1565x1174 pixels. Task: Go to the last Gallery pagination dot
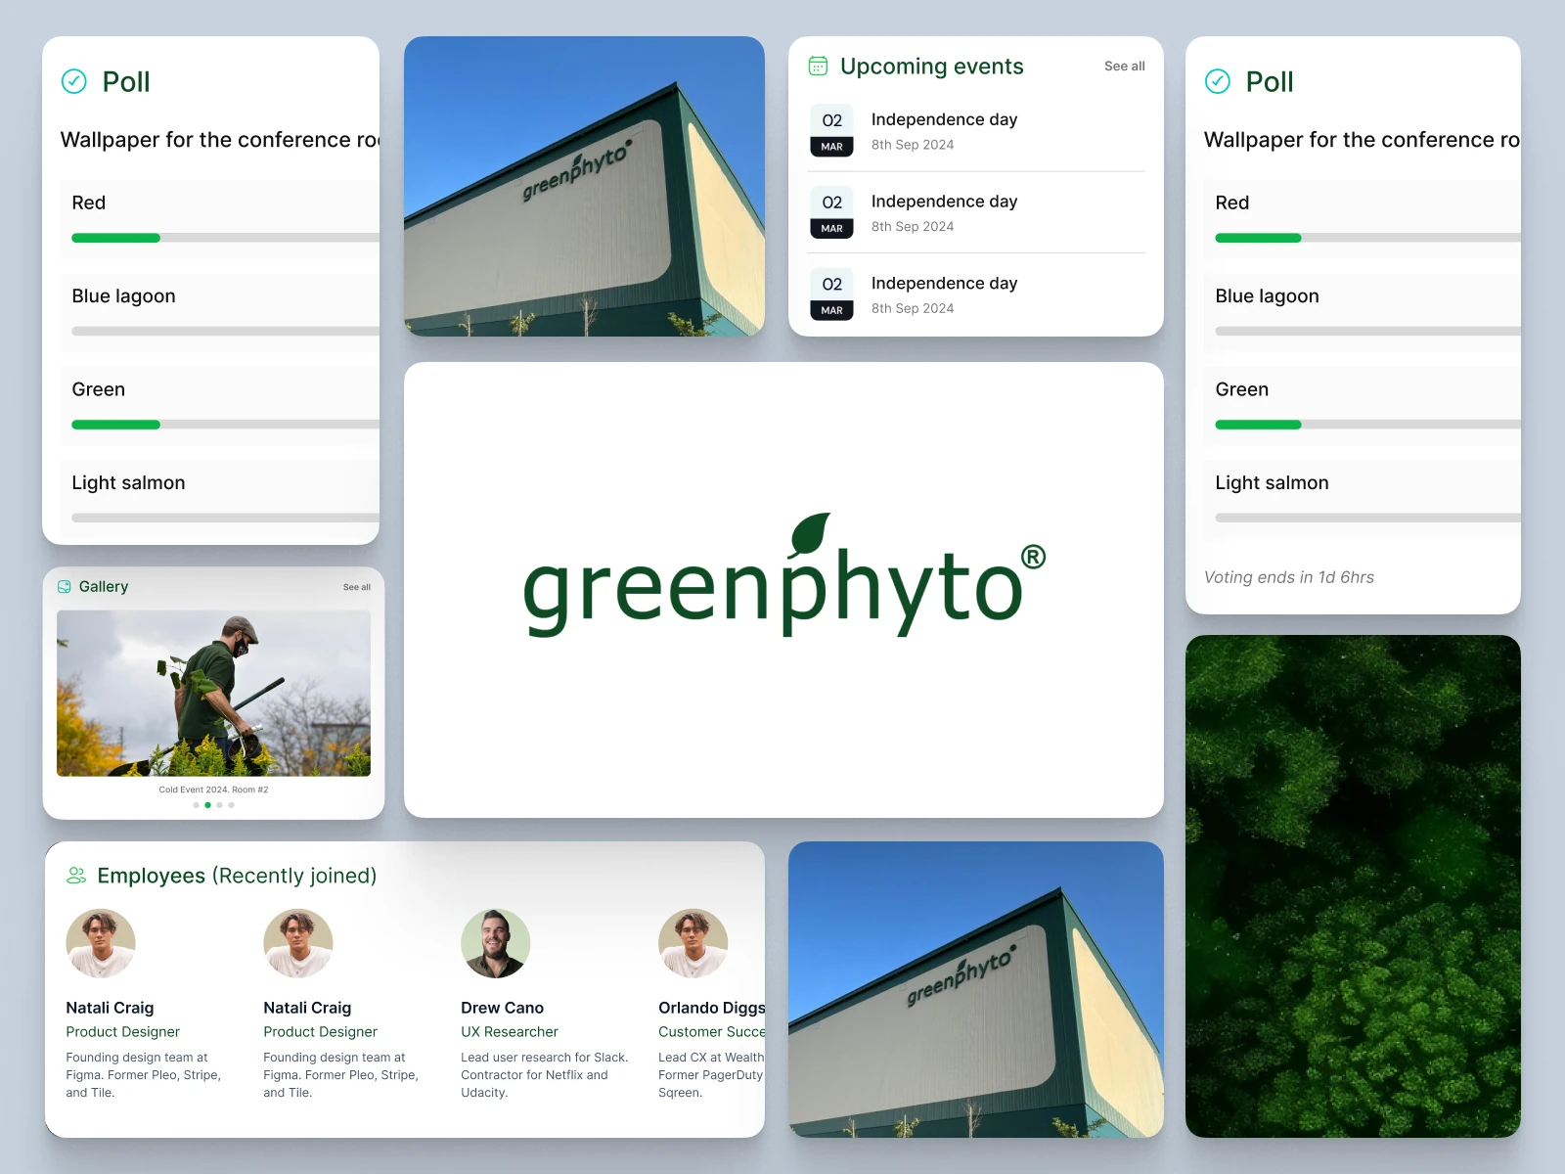pos(232,805)
